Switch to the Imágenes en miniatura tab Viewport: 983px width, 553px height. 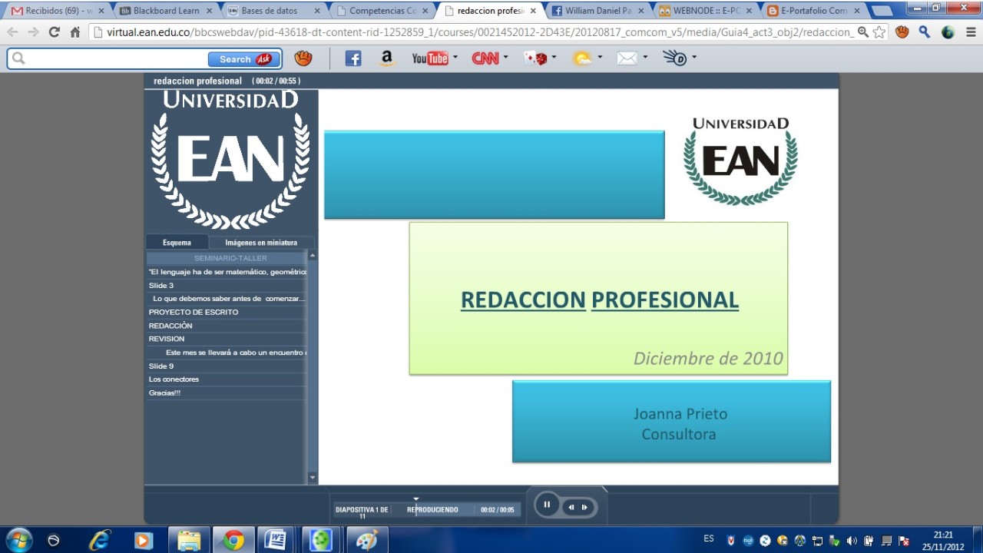coord(261,243)
